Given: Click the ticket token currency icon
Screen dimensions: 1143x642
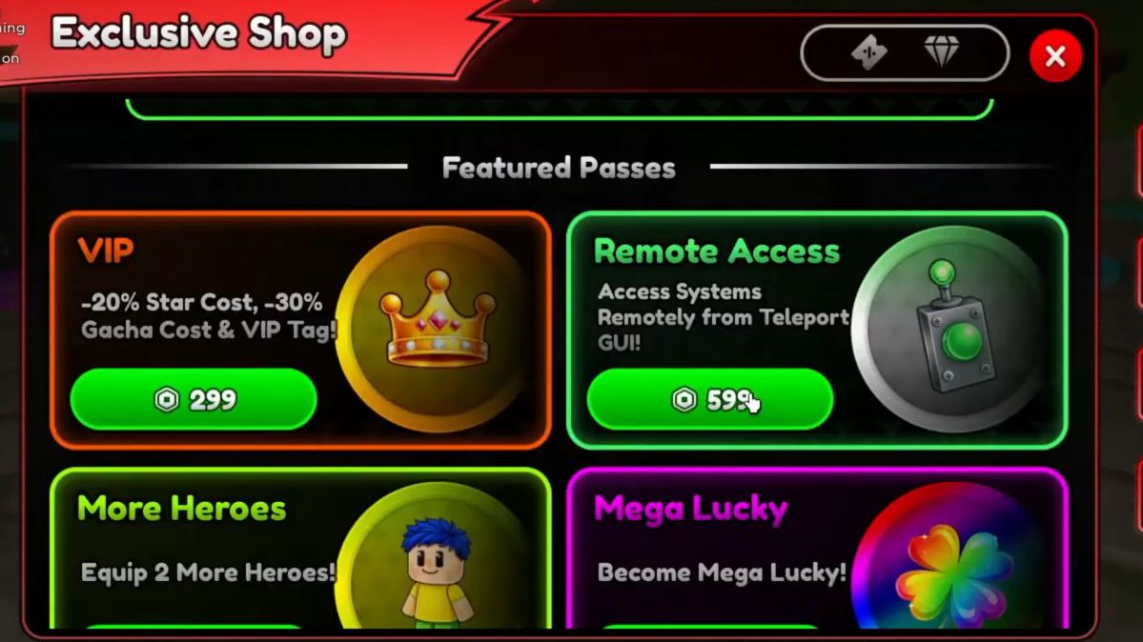Looking at the screenshot, I should click(x=868, y=52).
